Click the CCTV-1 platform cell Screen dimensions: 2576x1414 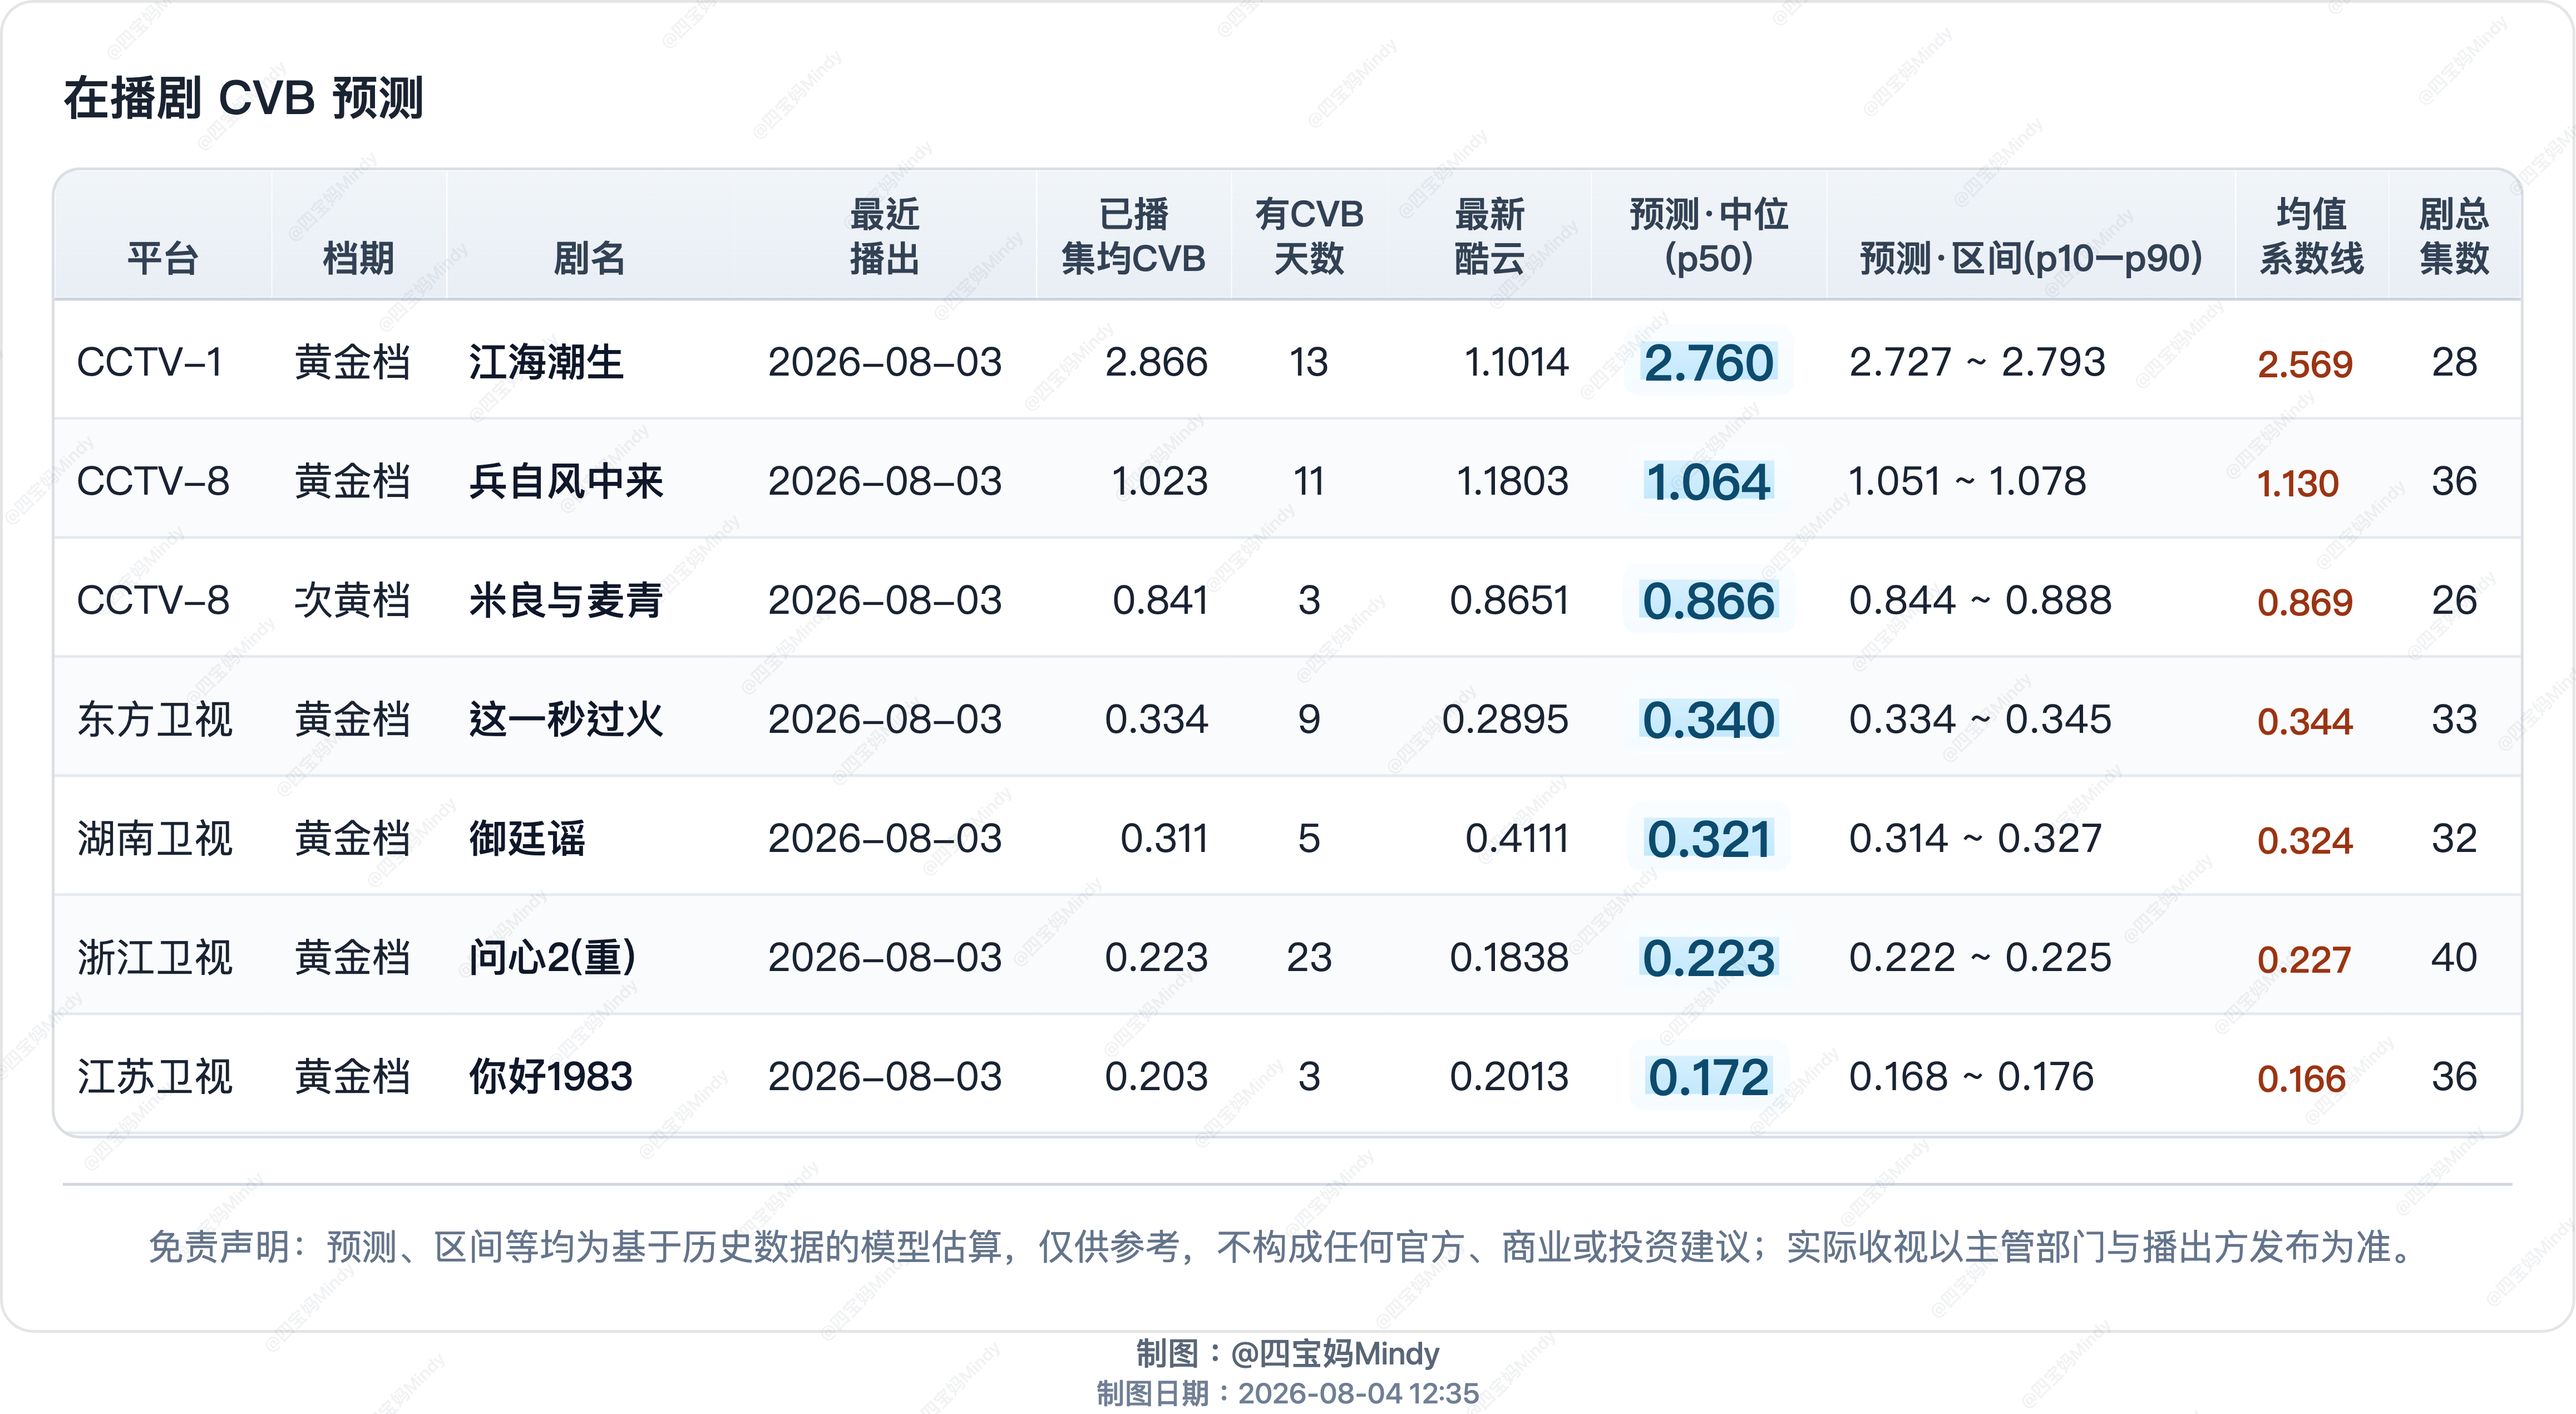tap(149, 362)
